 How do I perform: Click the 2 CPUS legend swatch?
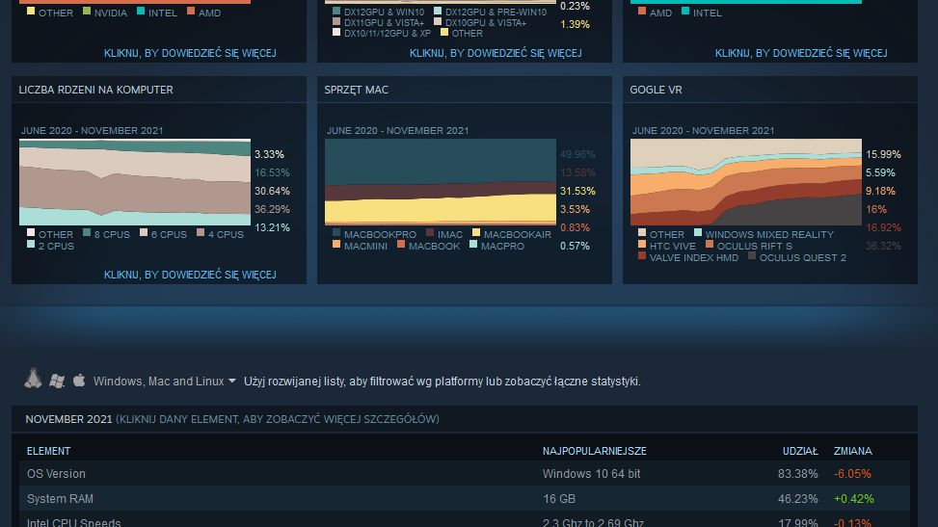[31, 244]
